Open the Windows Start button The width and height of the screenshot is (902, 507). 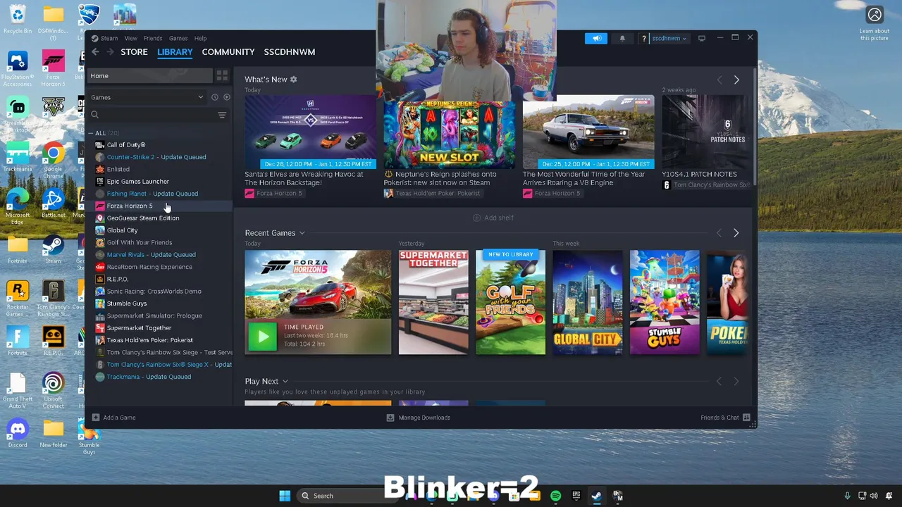[285, 496]
